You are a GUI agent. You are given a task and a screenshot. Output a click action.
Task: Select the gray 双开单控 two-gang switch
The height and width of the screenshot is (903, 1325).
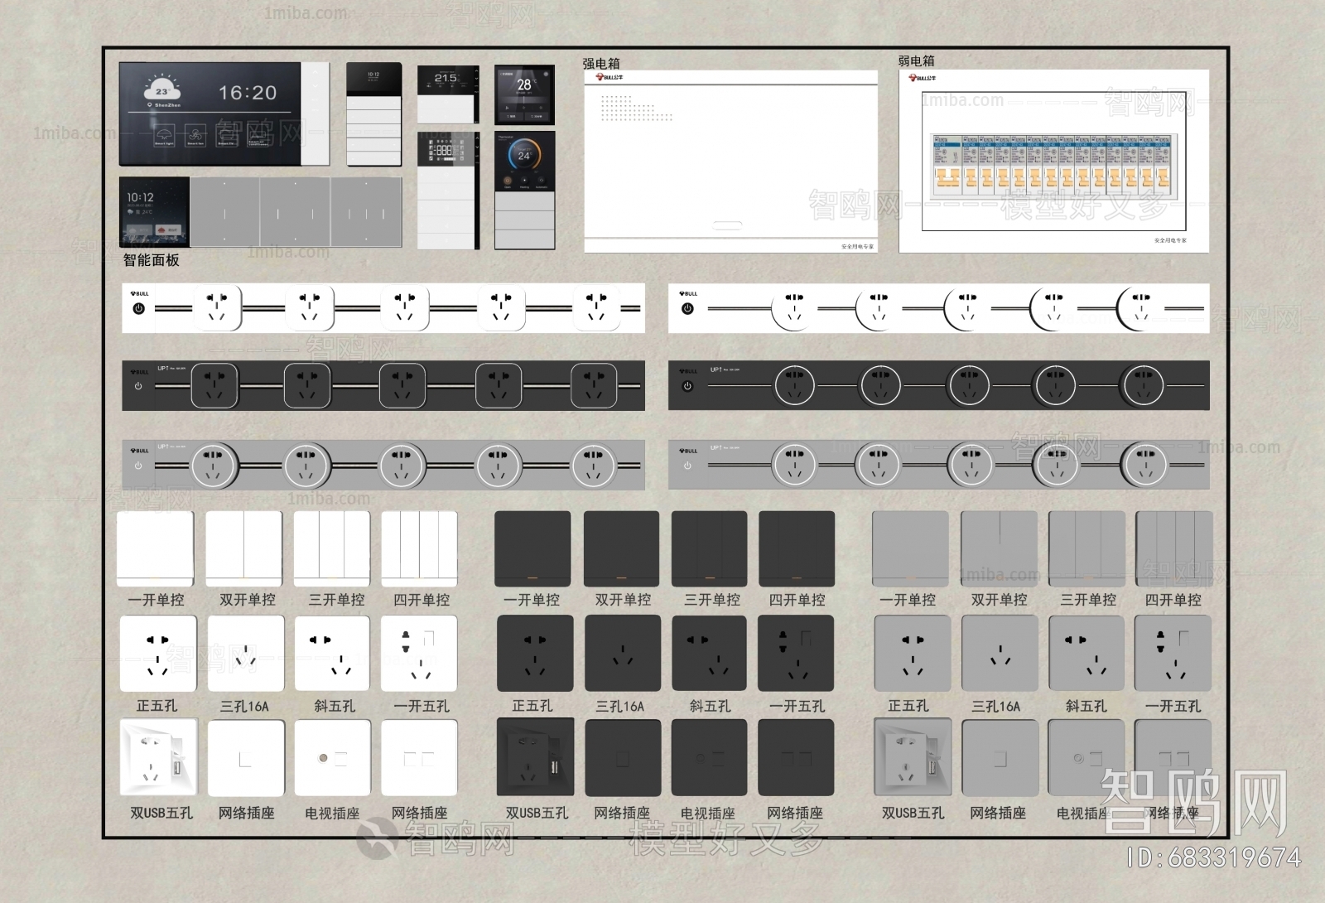(999, 548)
